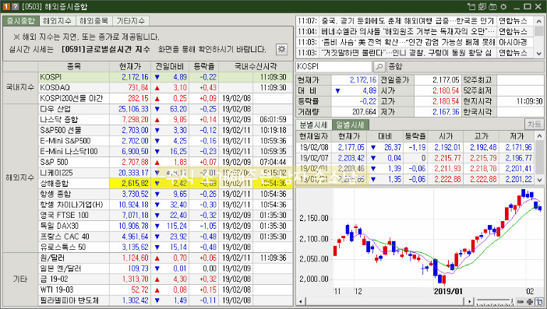Click the chart horizontal scrollbar track
The height and width of the screenshot is (309, 547).
(385, 302)
